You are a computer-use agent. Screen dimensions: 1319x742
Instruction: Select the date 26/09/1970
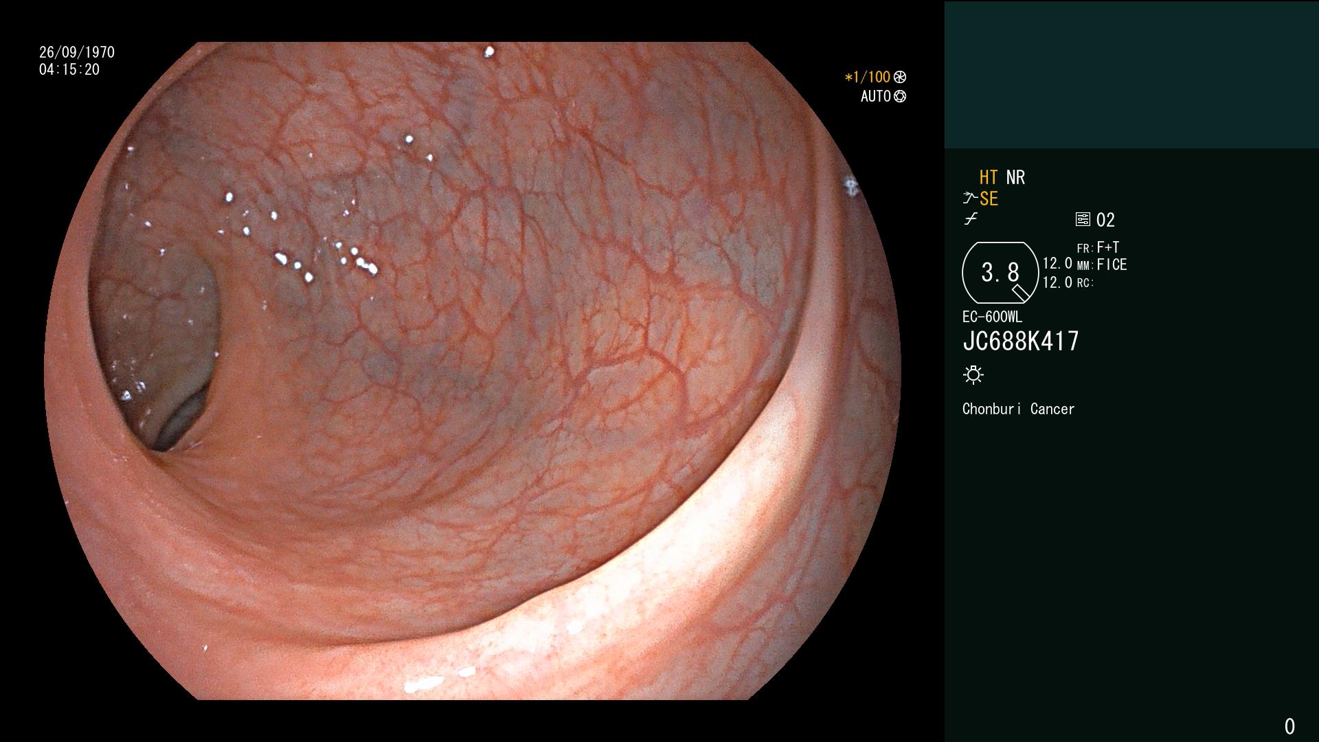(77, 52)
